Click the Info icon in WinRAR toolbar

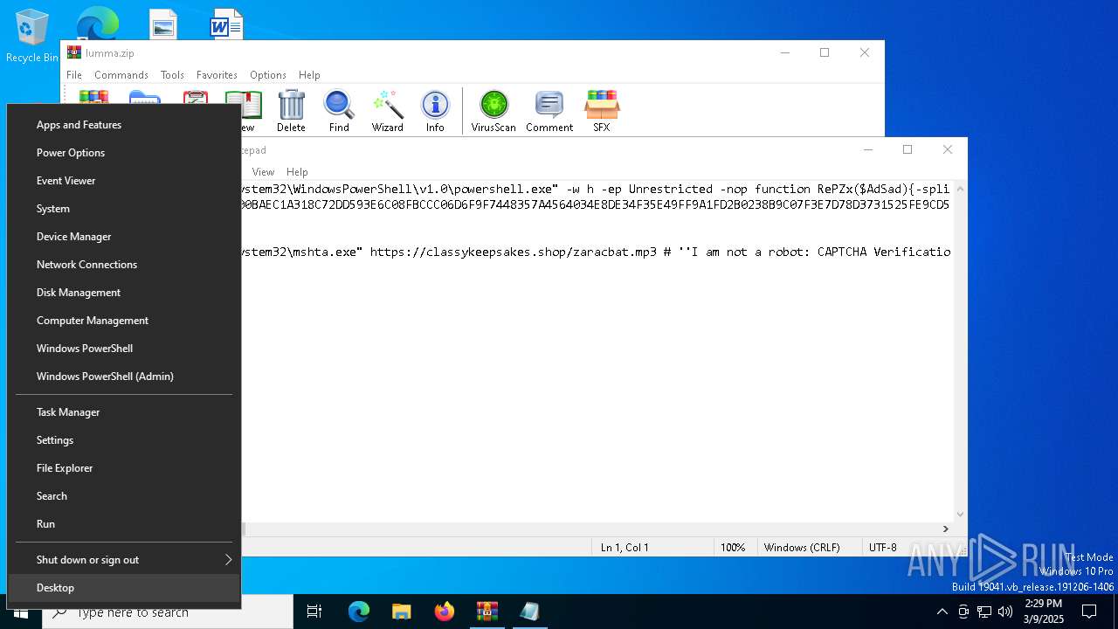point(435,111)
